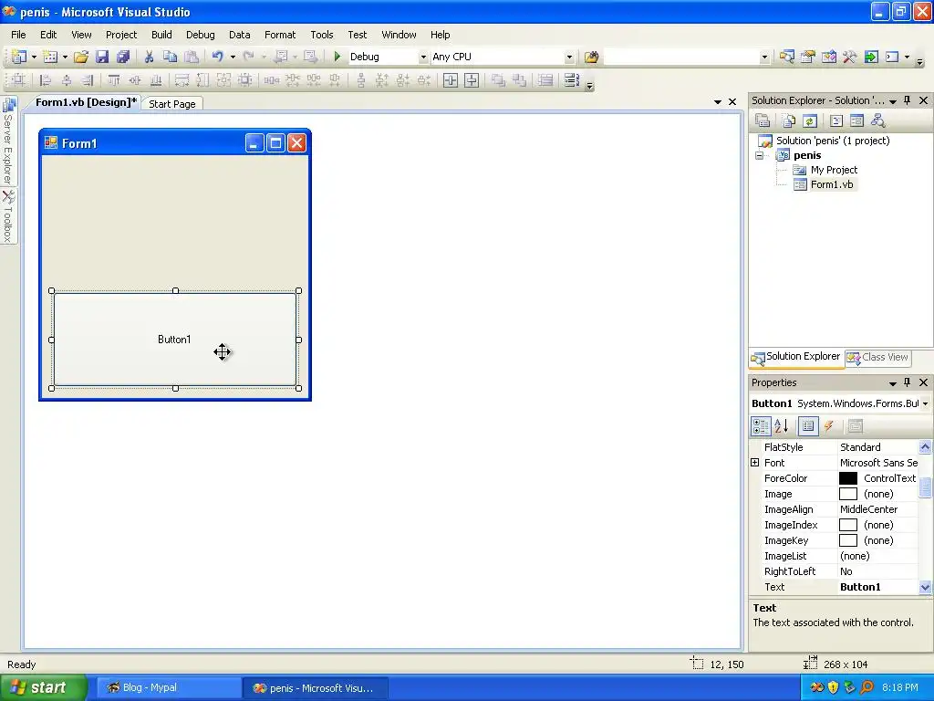This screenshot has height=701, width=934.
Task: Expand the Server Explorer side tab
Action: (x=8, y=141)
